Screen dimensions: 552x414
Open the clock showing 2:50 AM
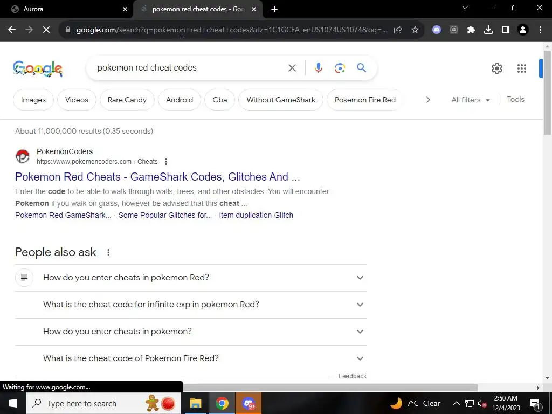point(506,403)
